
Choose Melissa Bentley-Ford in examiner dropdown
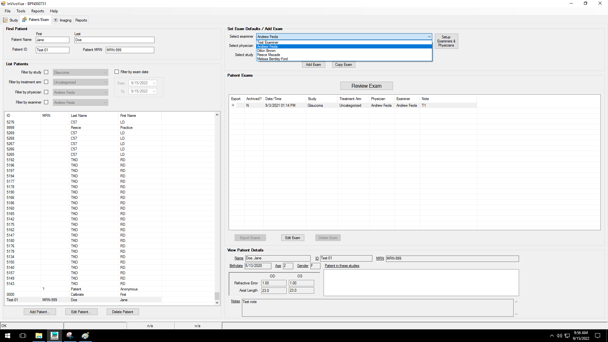[x=272, y=59]
